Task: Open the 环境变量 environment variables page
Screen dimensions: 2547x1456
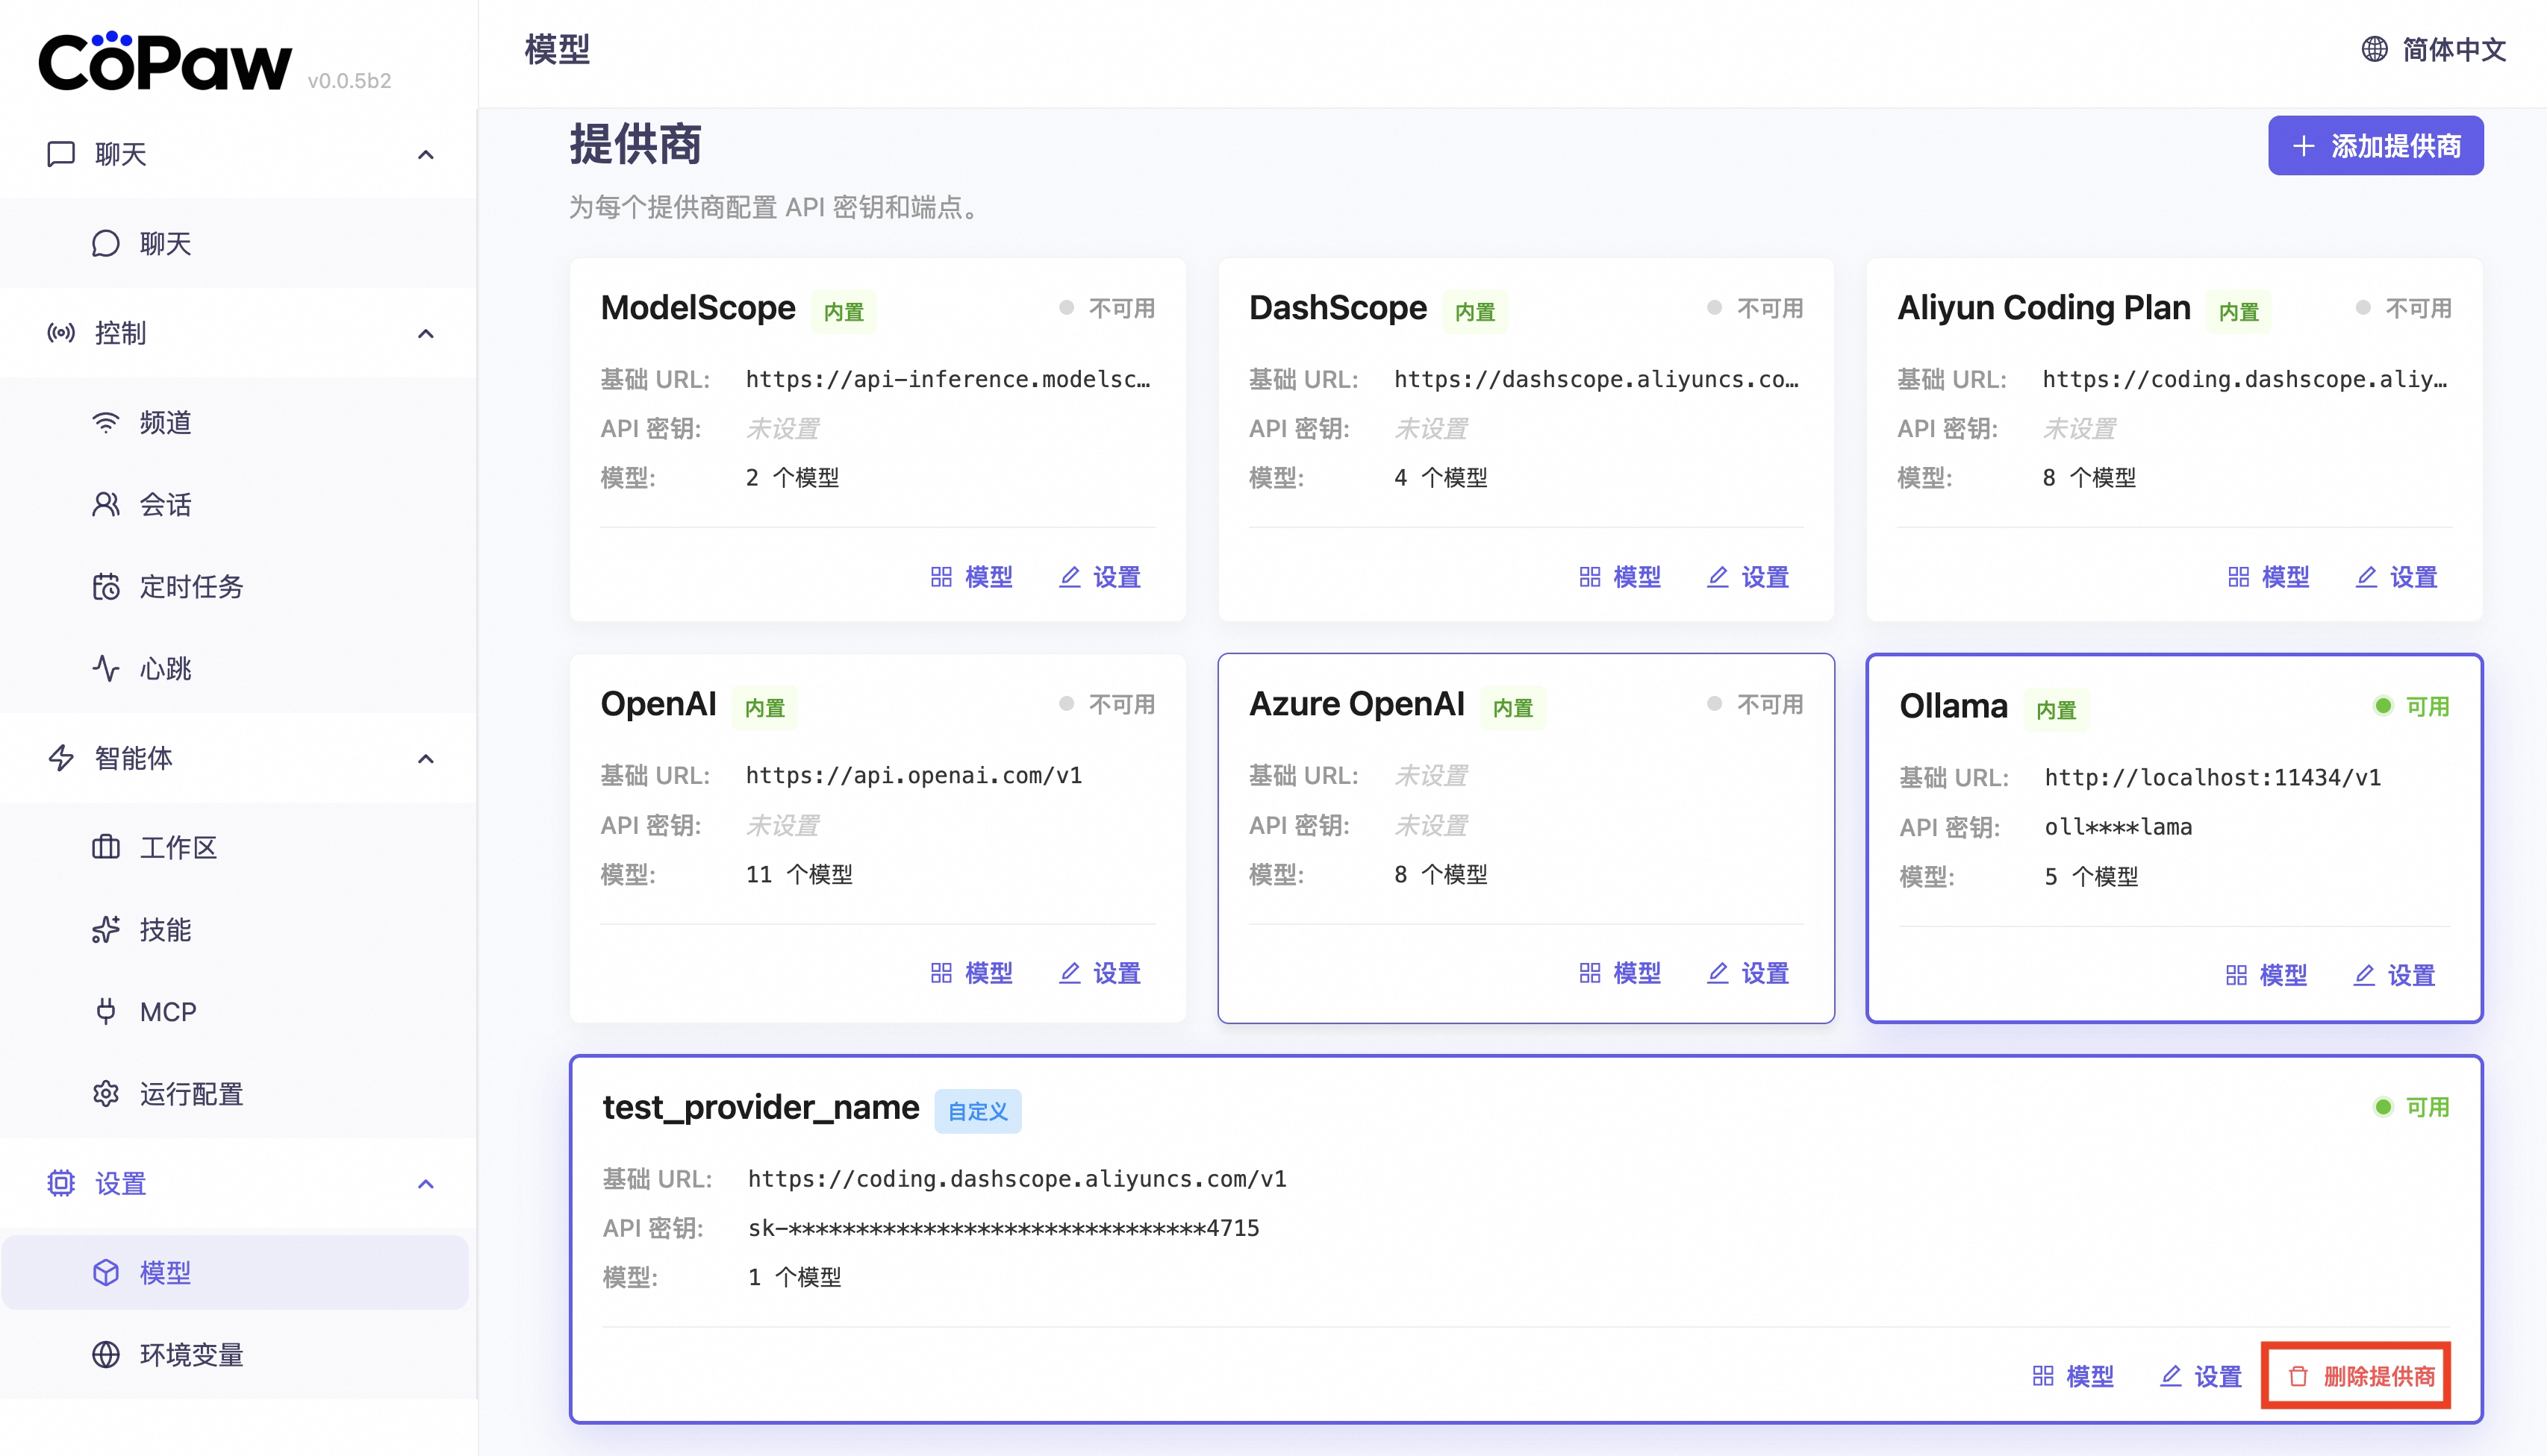Action: [190, 1355]
